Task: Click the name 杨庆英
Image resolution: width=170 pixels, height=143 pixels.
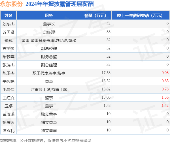Action: pyautogui.click(x=8, y=122)
